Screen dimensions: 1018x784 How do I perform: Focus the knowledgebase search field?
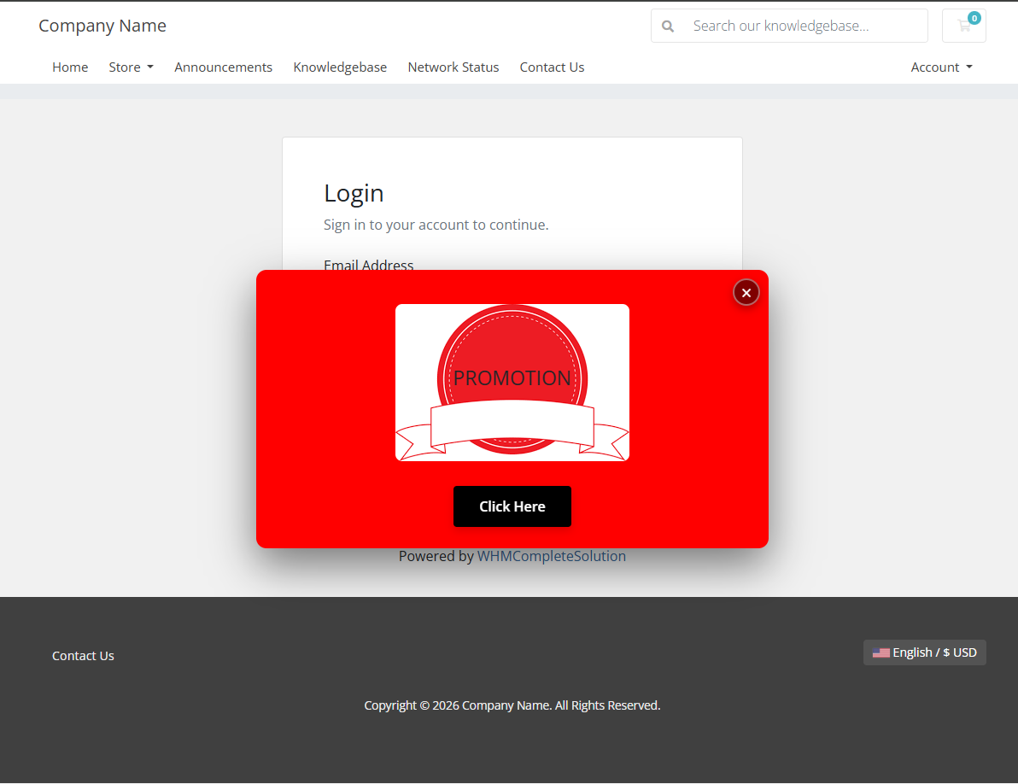coord(803,26)
